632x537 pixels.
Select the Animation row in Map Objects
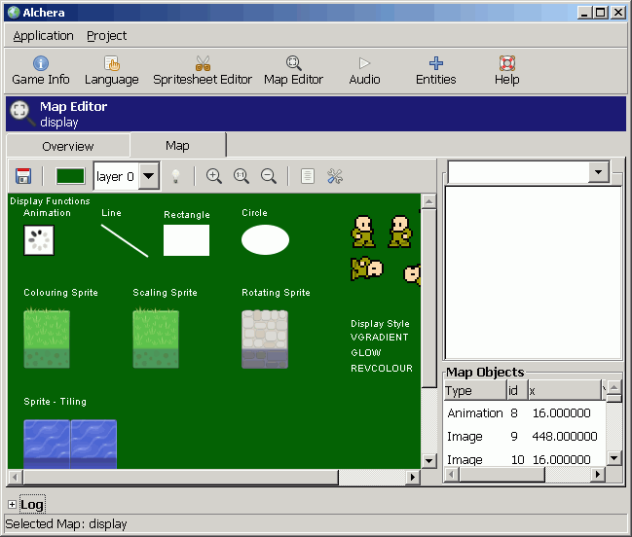[x=524, y=413]
